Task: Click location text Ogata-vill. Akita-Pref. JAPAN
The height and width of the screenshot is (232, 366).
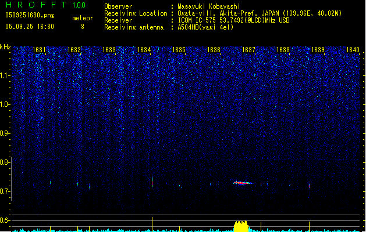Action: [x=228, y=13]
